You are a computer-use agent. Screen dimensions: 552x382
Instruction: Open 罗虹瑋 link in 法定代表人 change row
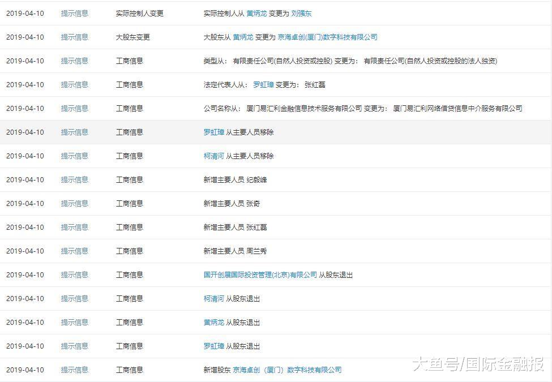[263, 84]
